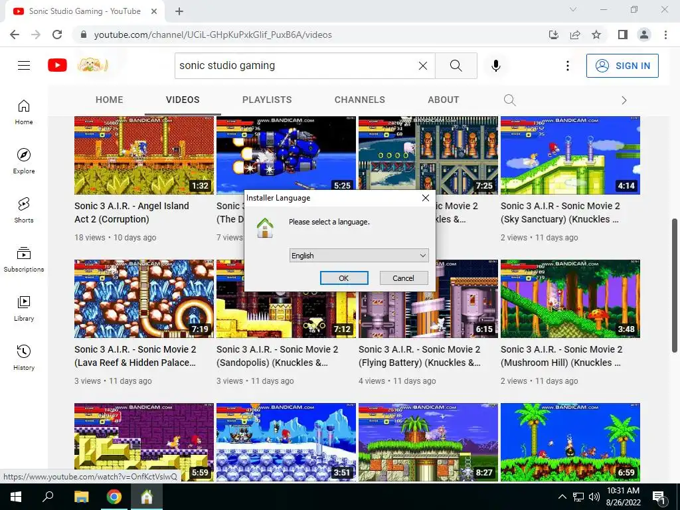The height and width of the screenshot is (510, 680).
Task: Click the page vertical scrollbar
Action: pos(675,285)
